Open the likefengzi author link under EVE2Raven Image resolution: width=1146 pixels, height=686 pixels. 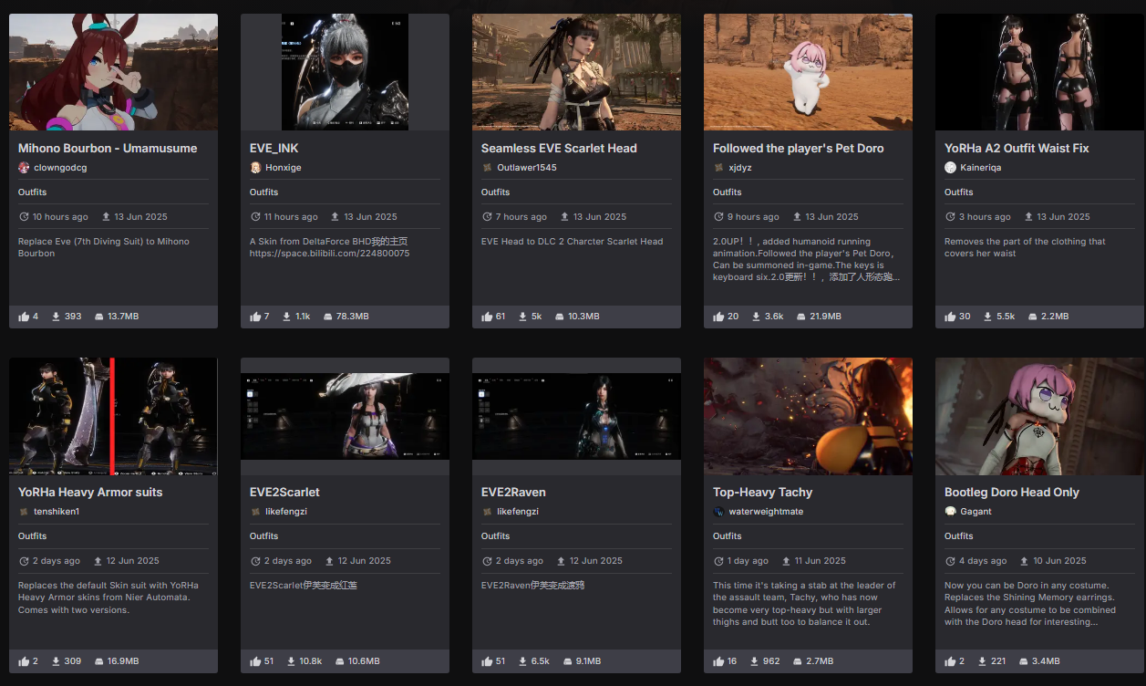click(x=518, y=512)
